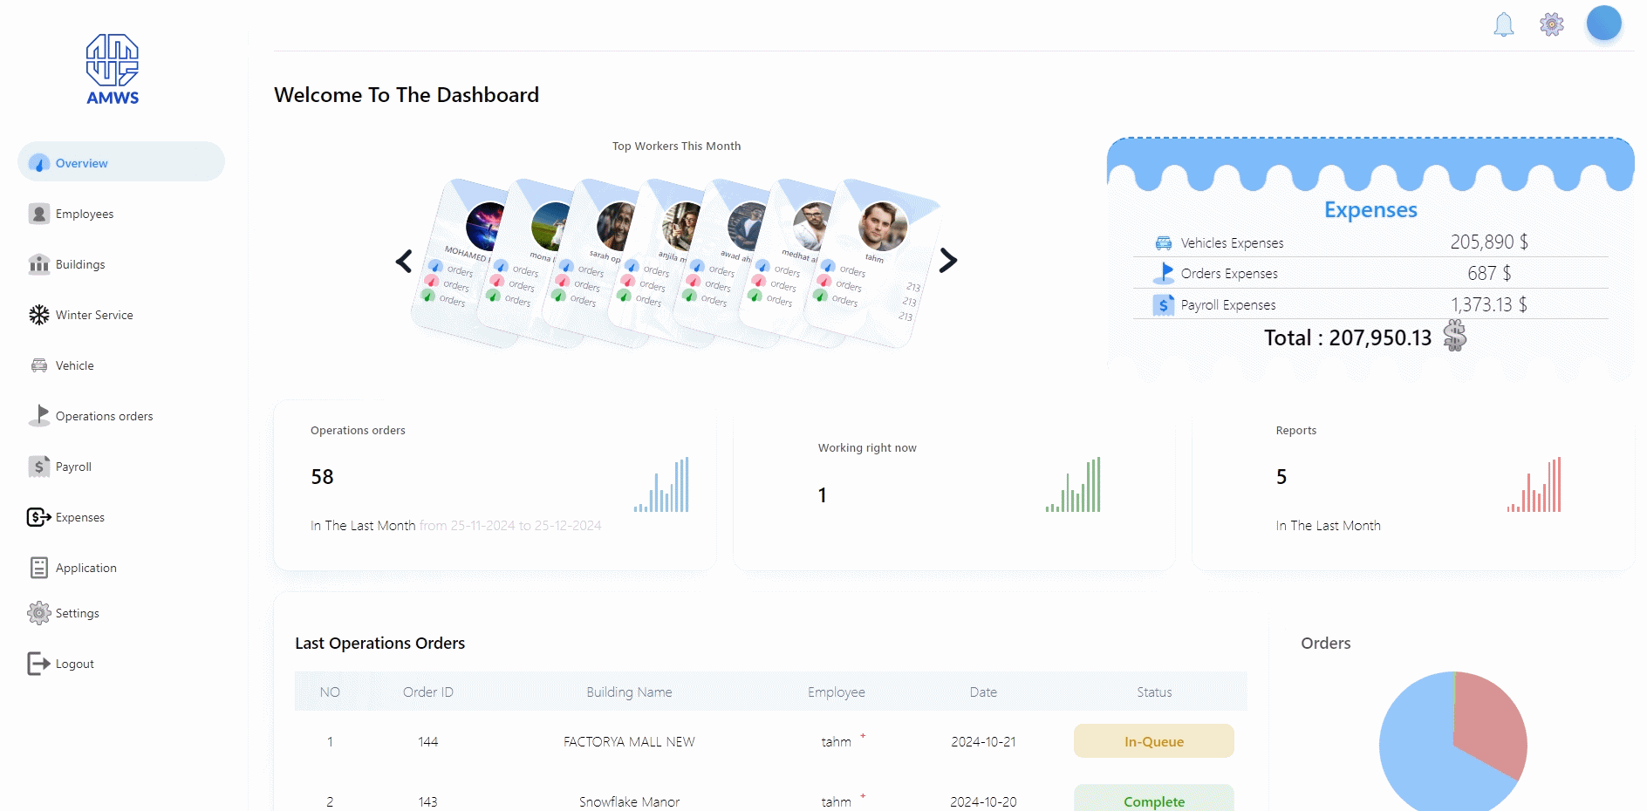Click the Payroll dollar icon in sidebar
Screen dimensions: 1647x811
point(39,467)
